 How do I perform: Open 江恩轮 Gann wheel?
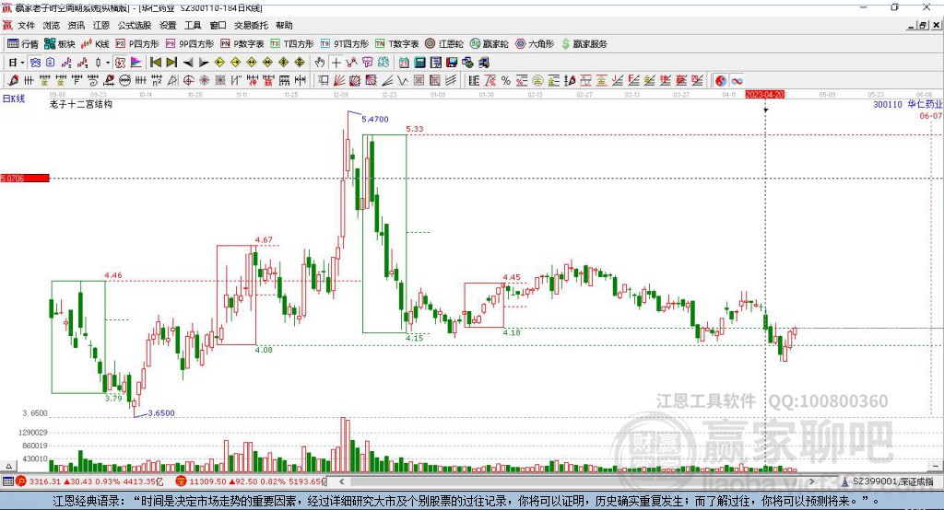(444, 44)
